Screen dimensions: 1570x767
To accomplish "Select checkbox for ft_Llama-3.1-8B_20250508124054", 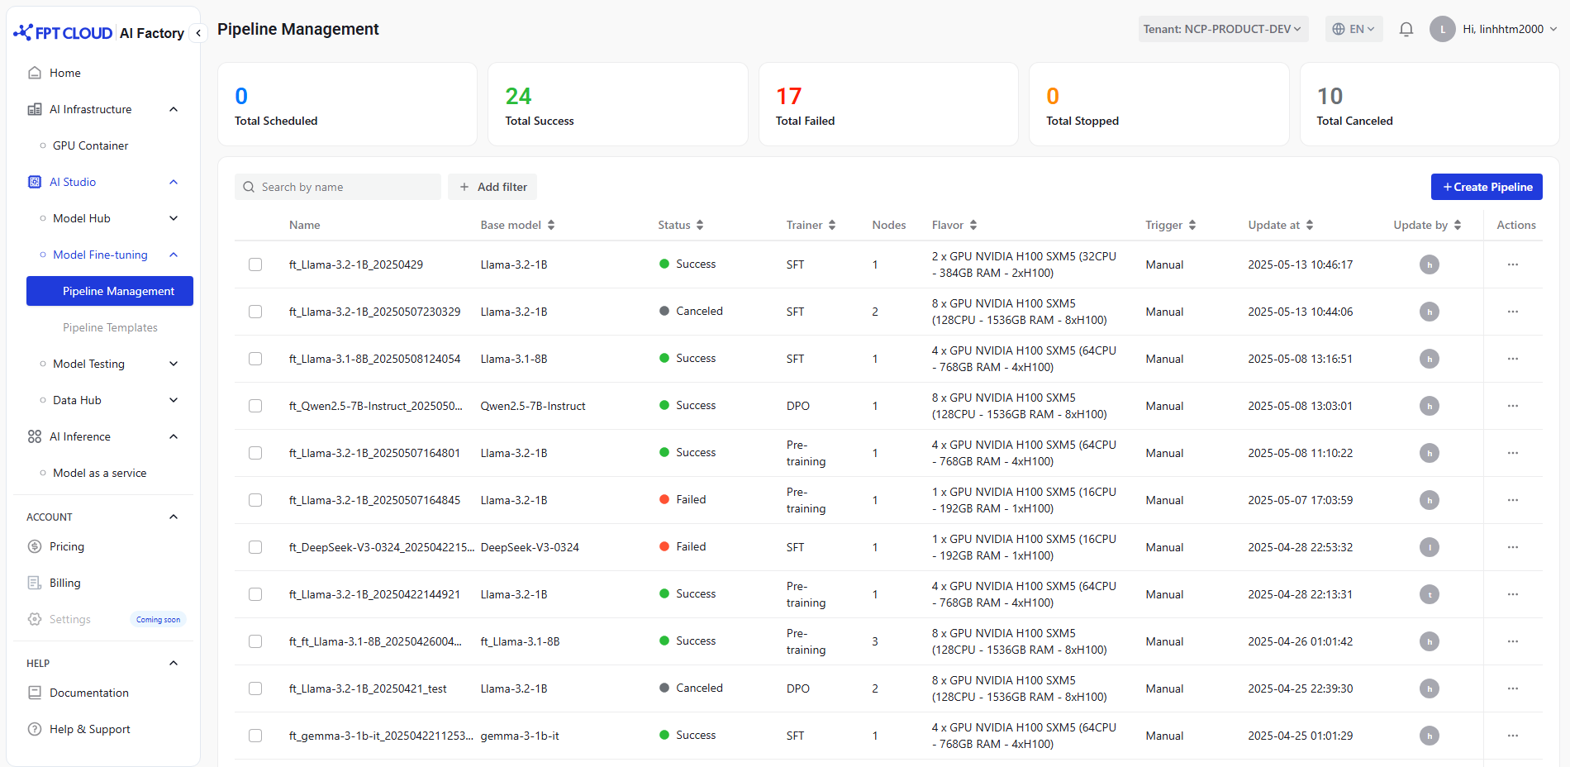I will pos(255,359).
